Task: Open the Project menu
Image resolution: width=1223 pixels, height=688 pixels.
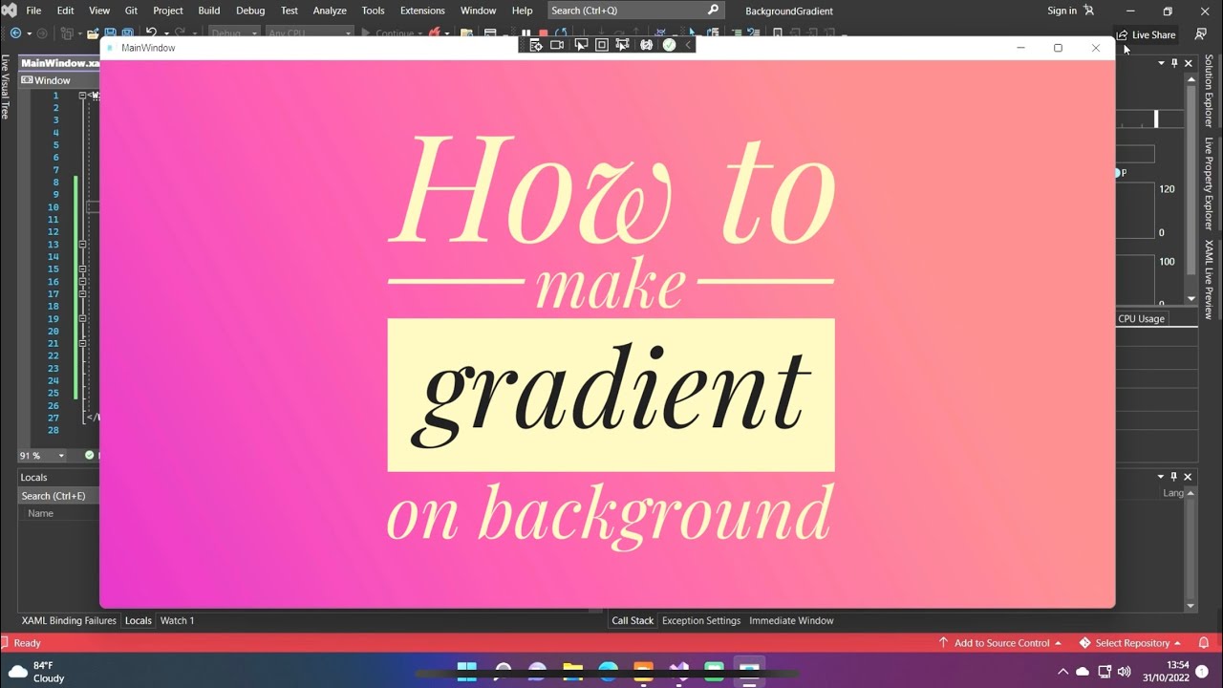Action: 168,11
